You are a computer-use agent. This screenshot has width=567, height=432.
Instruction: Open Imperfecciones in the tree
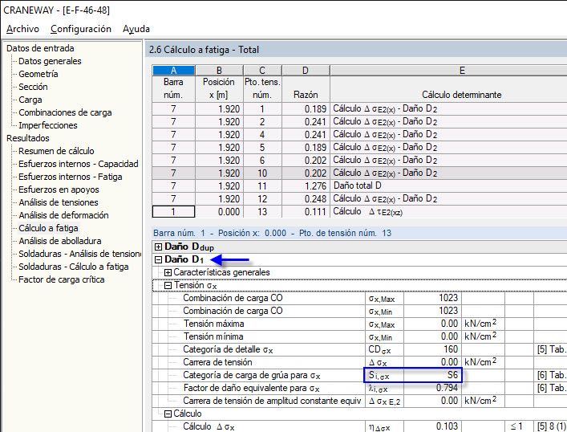pos(48,125)
